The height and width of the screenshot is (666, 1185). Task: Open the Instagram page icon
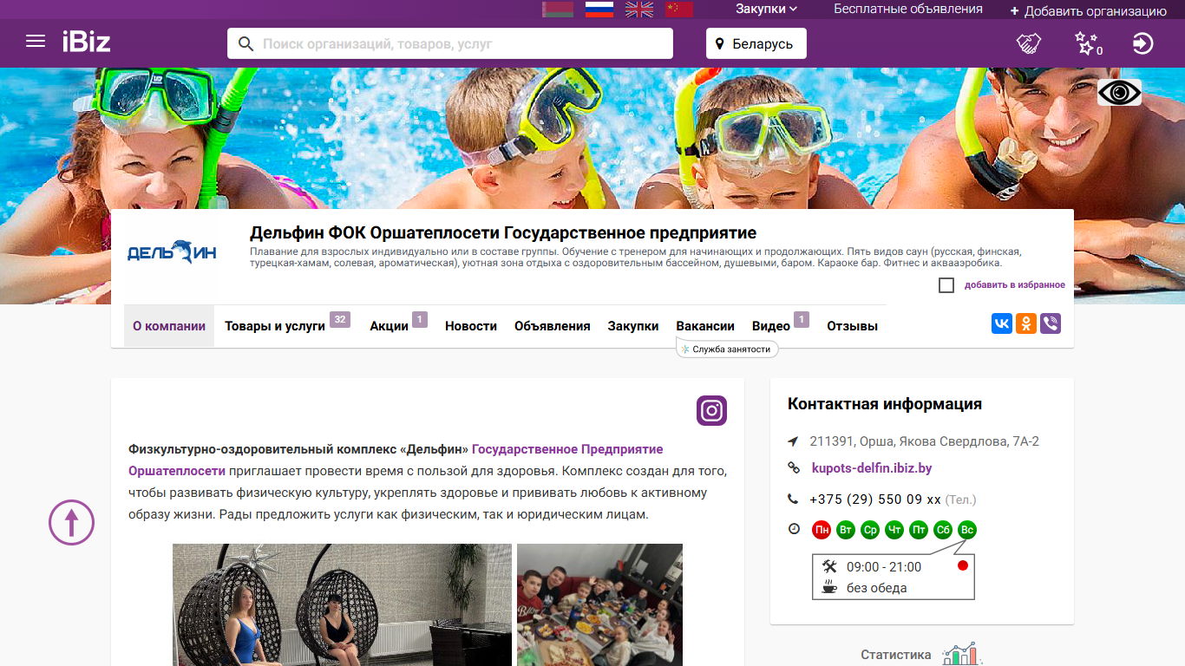pos(711,410)
